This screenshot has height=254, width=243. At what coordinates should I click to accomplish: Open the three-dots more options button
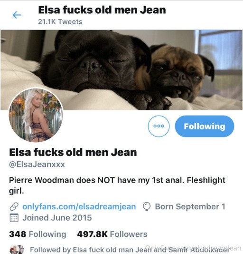pos(159,126)
